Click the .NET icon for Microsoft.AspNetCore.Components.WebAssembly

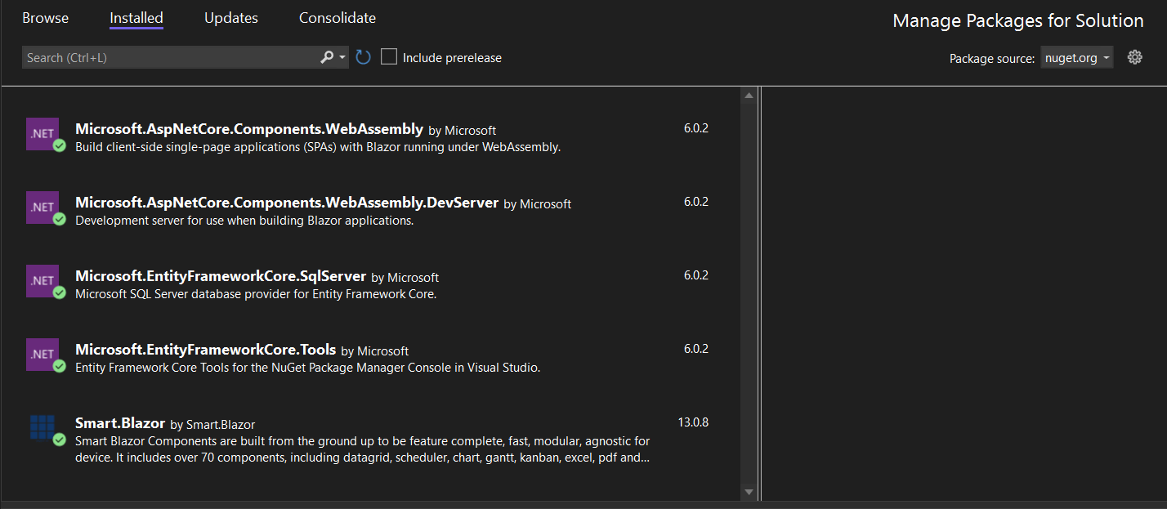[42, 134]
